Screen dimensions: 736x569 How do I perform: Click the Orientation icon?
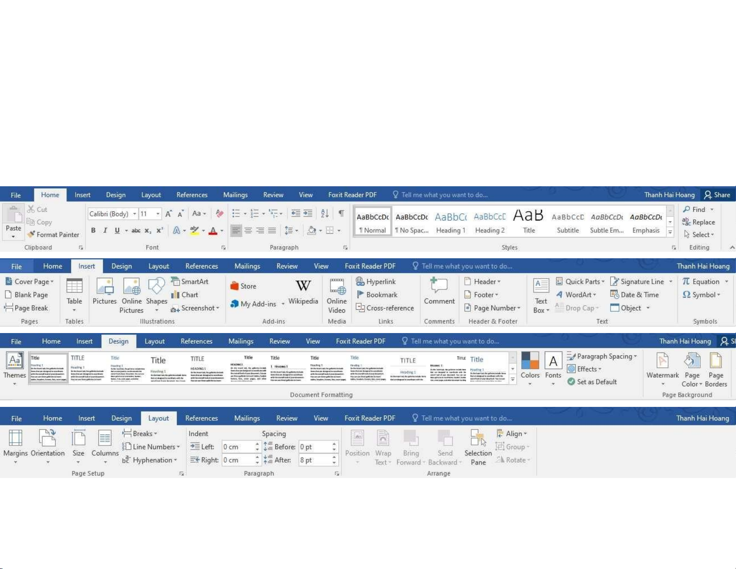47,438
